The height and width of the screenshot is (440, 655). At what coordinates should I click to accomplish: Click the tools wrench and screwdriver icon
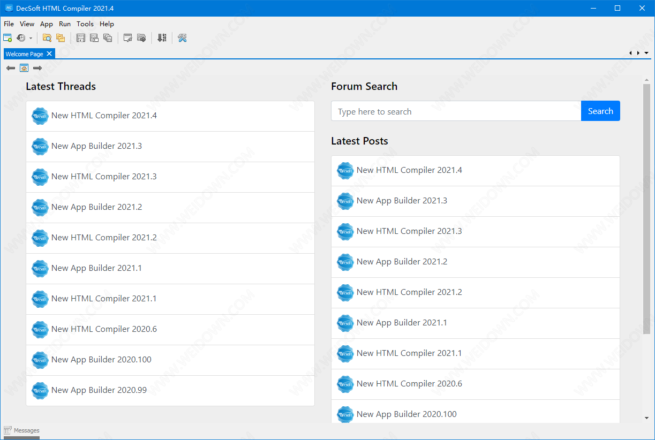pos(182,38)
